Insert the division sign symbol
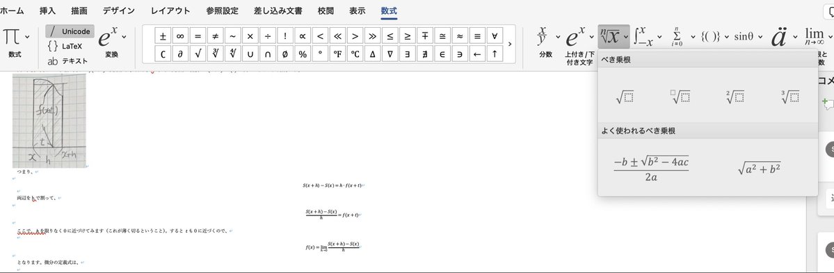834x273 pixels. (268, 36)
